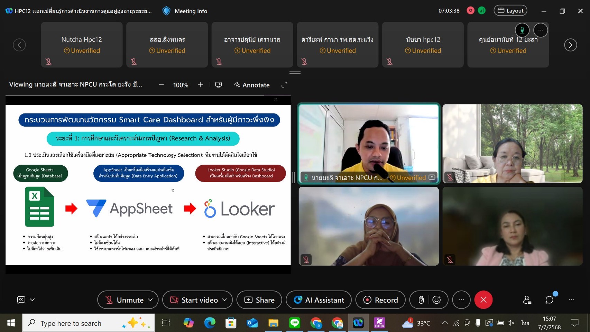Screen dimensions: 590x332
Task: Open the AI Assistant
Action: click(319, 300)
